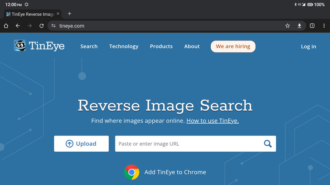This screenshot has width=330, height=185.
Task: Open the About menu
Action: pyautogui.click(x=192, y=46)
